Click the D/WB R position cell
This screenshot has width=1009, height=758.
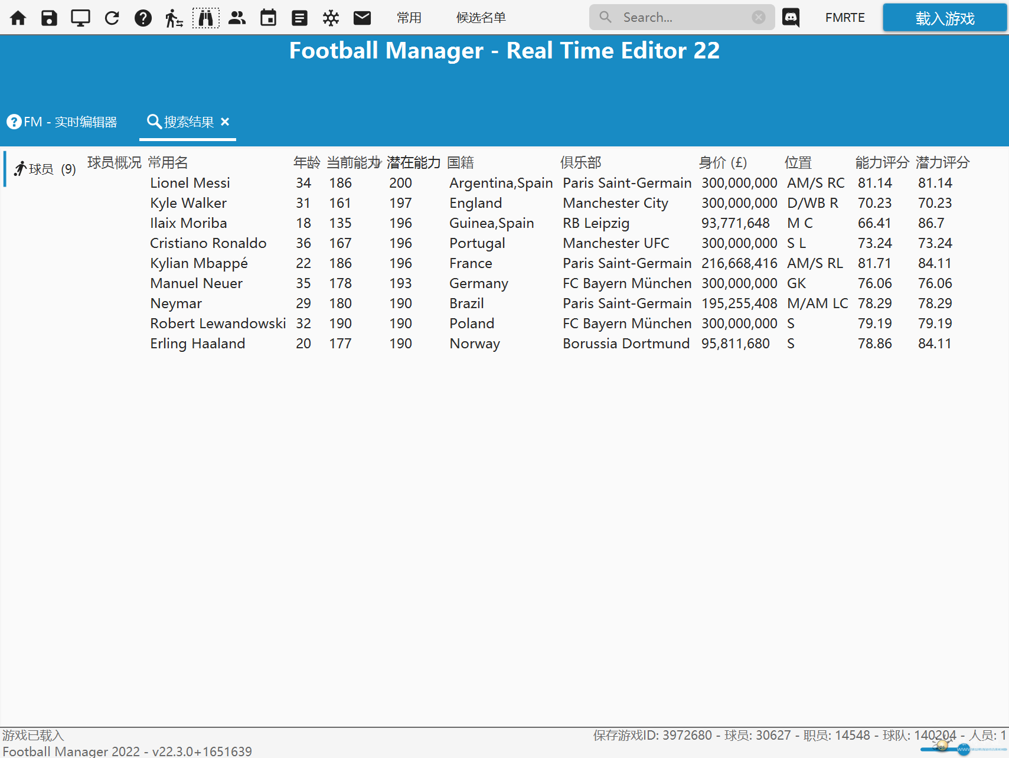point(812,203)
